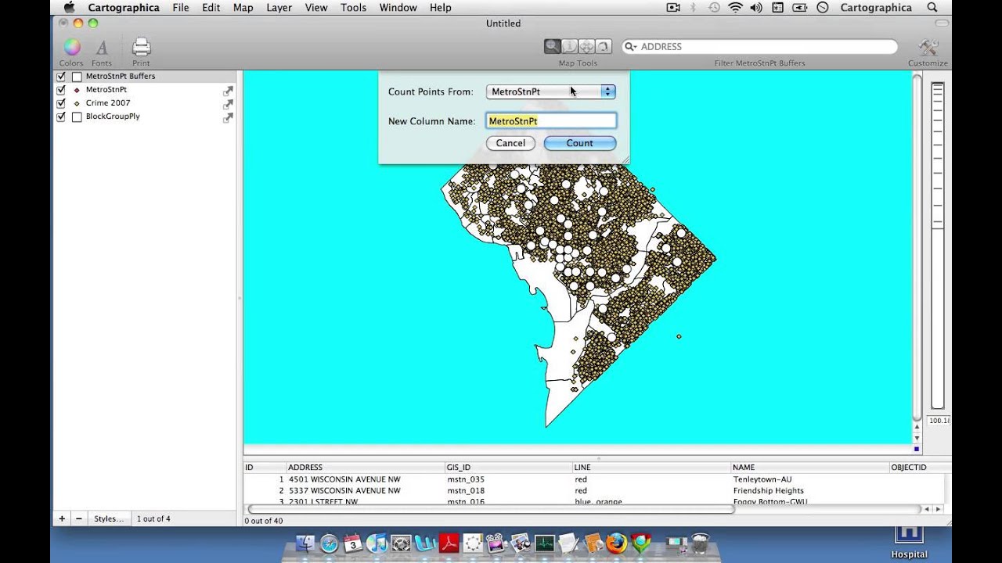This screenshot has height=563, width=1002.
Task: Click the table horizontal scrollbar
Action: pos(491,509)
